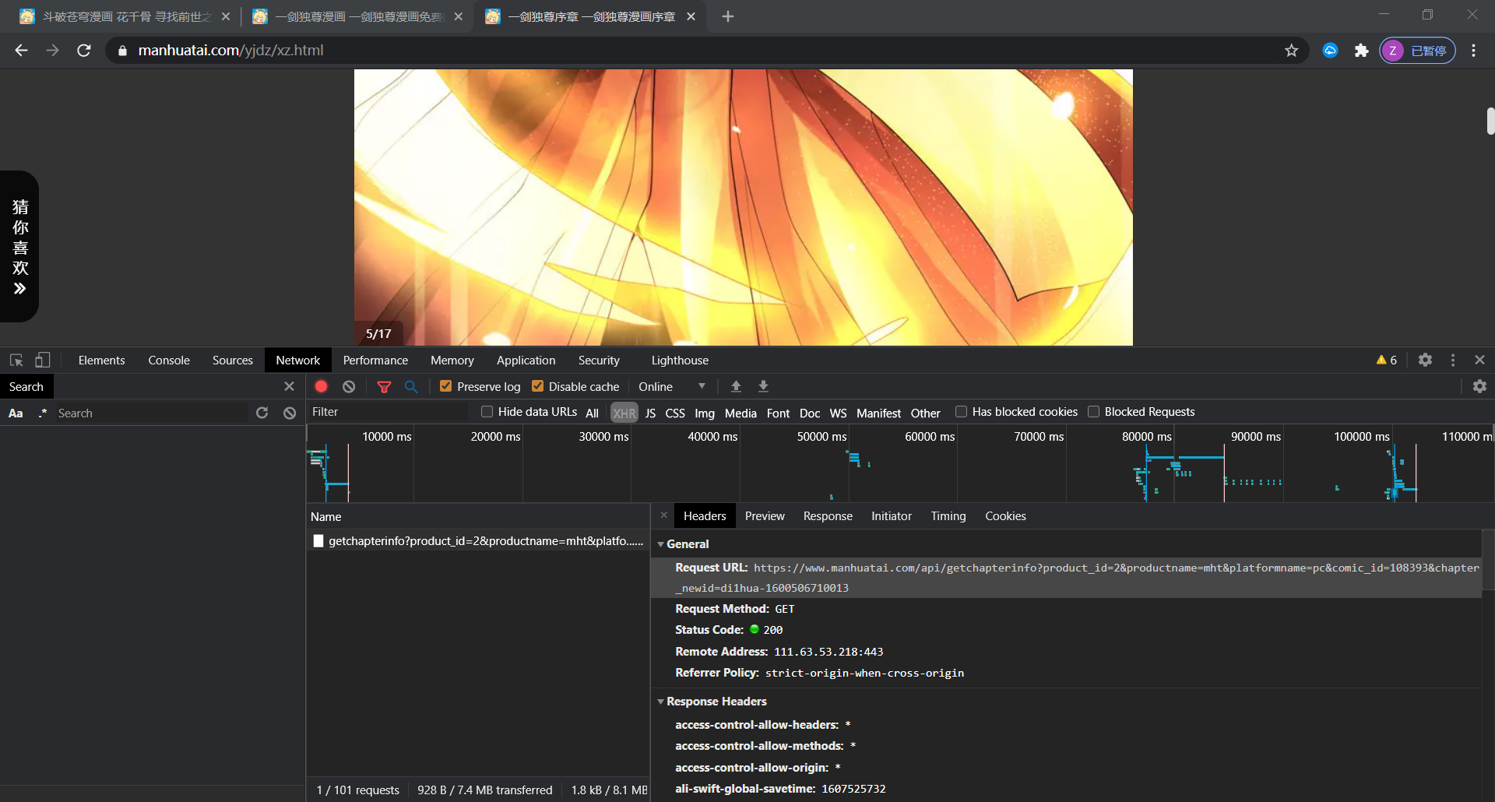Viewport: 1495px width, 802px height.
Task: Open Chrome's three-dot menu
Action: coord(1473,51)
